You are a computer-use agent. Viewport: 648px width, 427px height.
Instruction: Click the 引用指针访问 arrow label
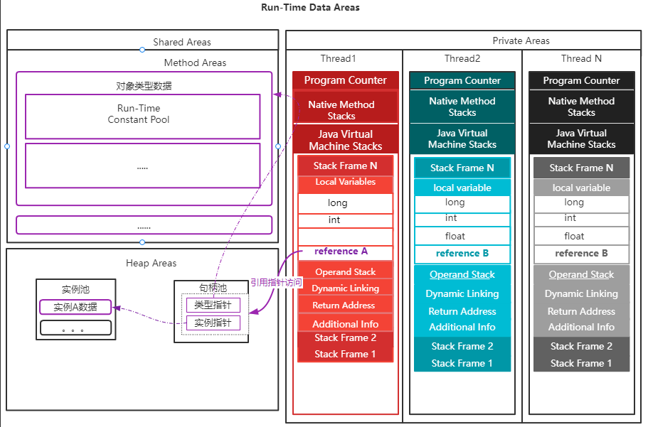coord(276,282)
